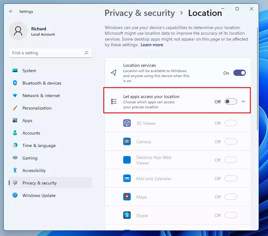Click the Personalization paintbrush icon
The height and width of the screenshot is (236, 268).
[15, 108]
